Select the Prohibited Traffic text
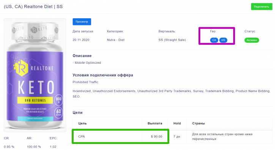Viewport: 275px width, 150px height. pyautogui.click(x=85, y=82)
